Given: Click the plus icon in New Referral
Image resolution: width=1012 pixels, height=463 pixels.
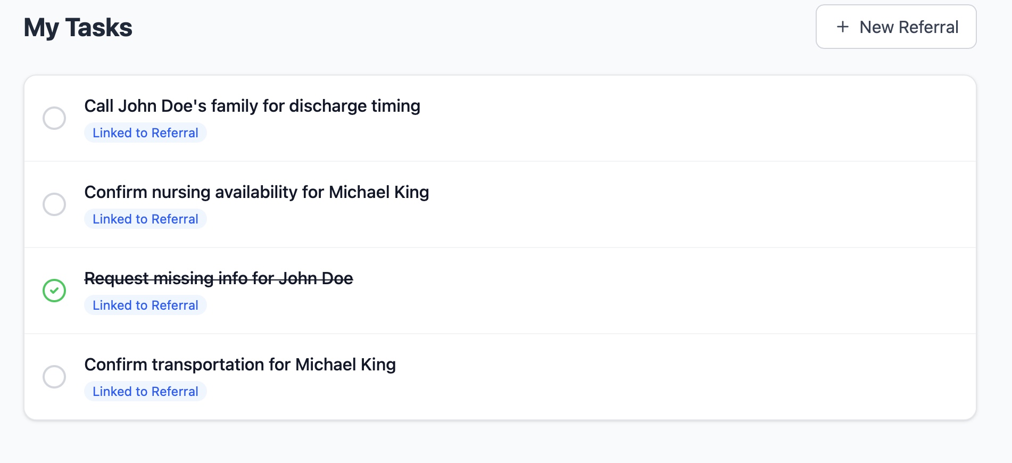Looking at the screenshot, I should (842, 27).
